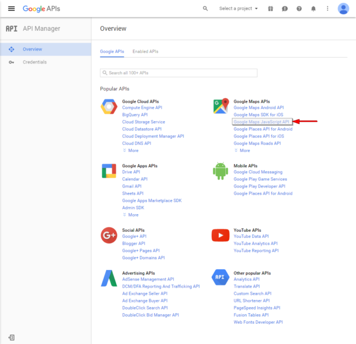
Task: Open Analytics API link
Action: pos(247,279)
